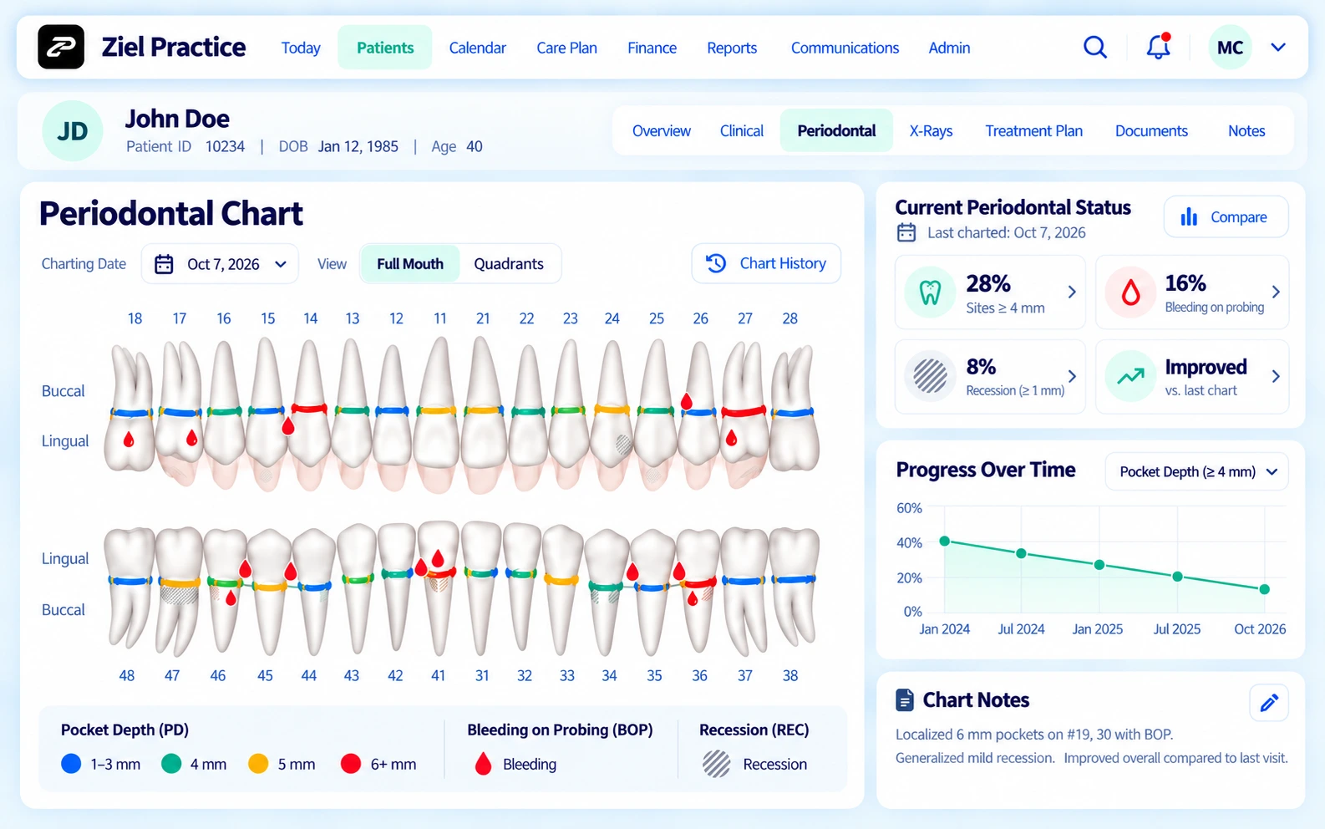The image size is (1325, 829).
Task: Open the Charting Date dropdown Oct 7, 2026
Action: [220, 264]
